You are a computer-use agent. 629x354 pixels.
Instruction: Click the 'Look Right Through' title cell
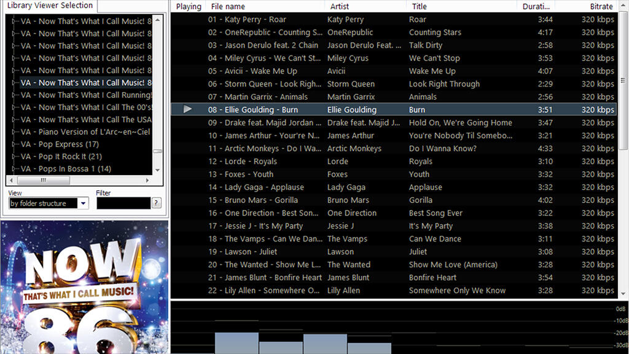tap(444, 84)
